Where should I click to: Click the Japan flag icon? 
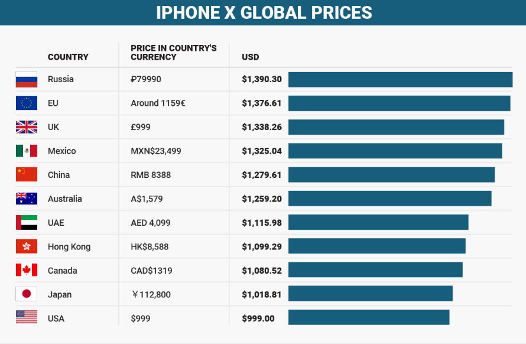tap(27, 294)
